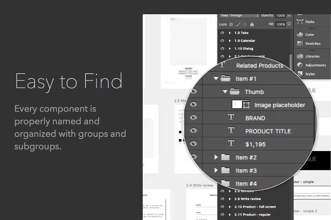Open the Color panel
Viewport: 331px width, 220px height.
[x=305, y=34]
